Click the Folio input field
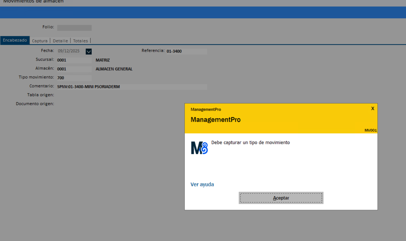The height and width of the screenshot is (241, 406). pyautogui.click(x=74, y=28)
